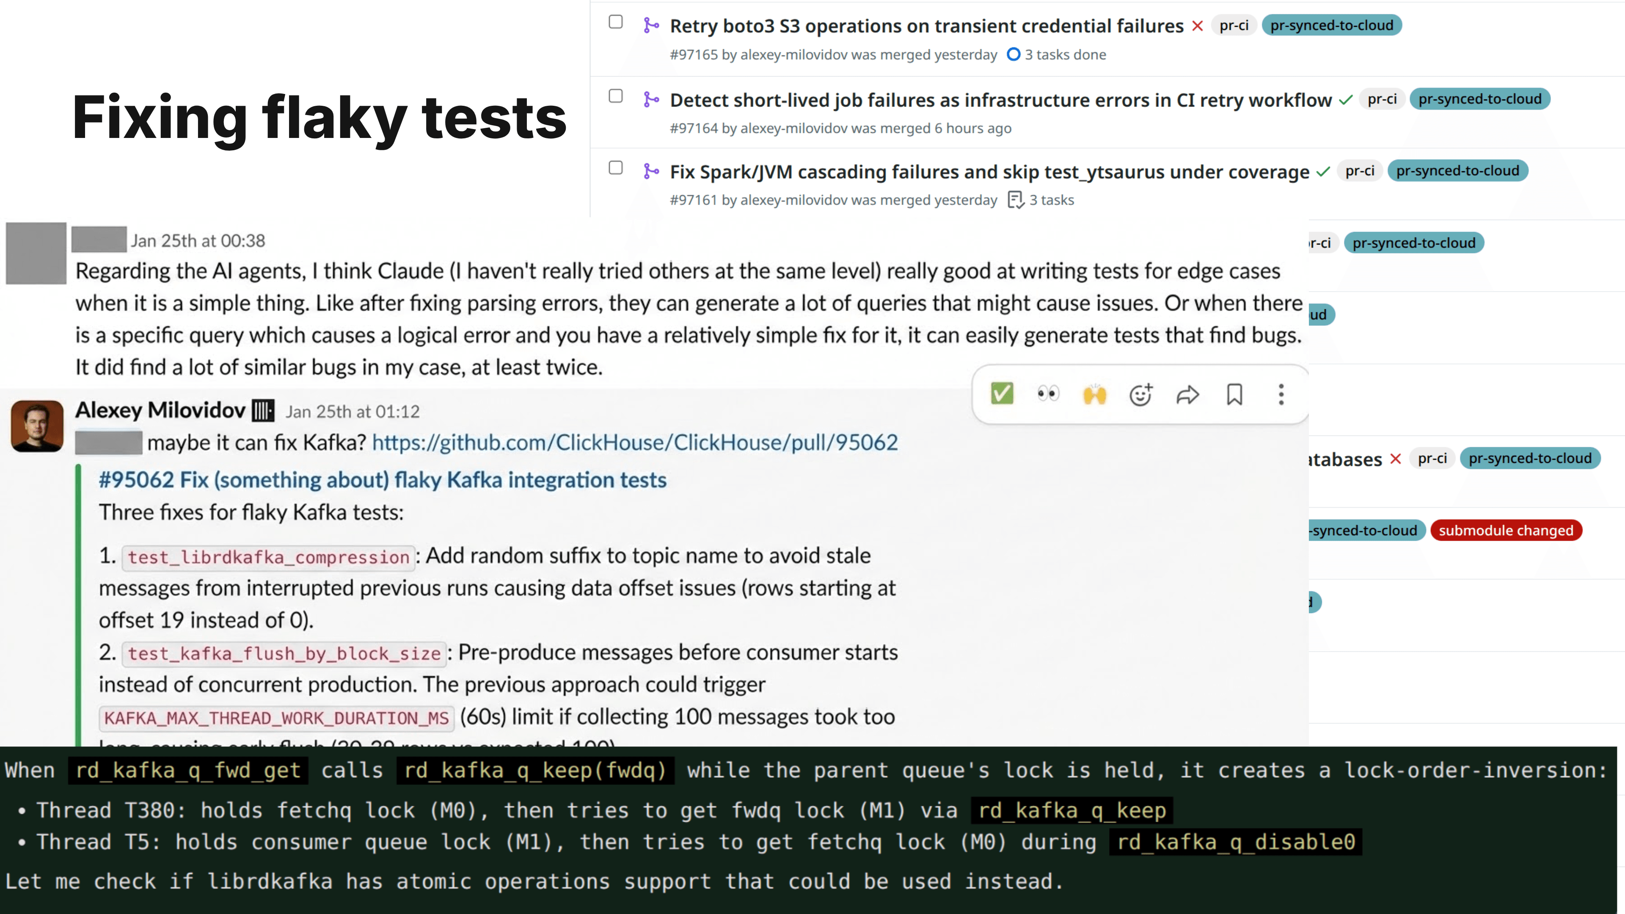Click the merged pull request icon on PR #97165
The width and height of the screenshot is (1625, 914).
651,26
